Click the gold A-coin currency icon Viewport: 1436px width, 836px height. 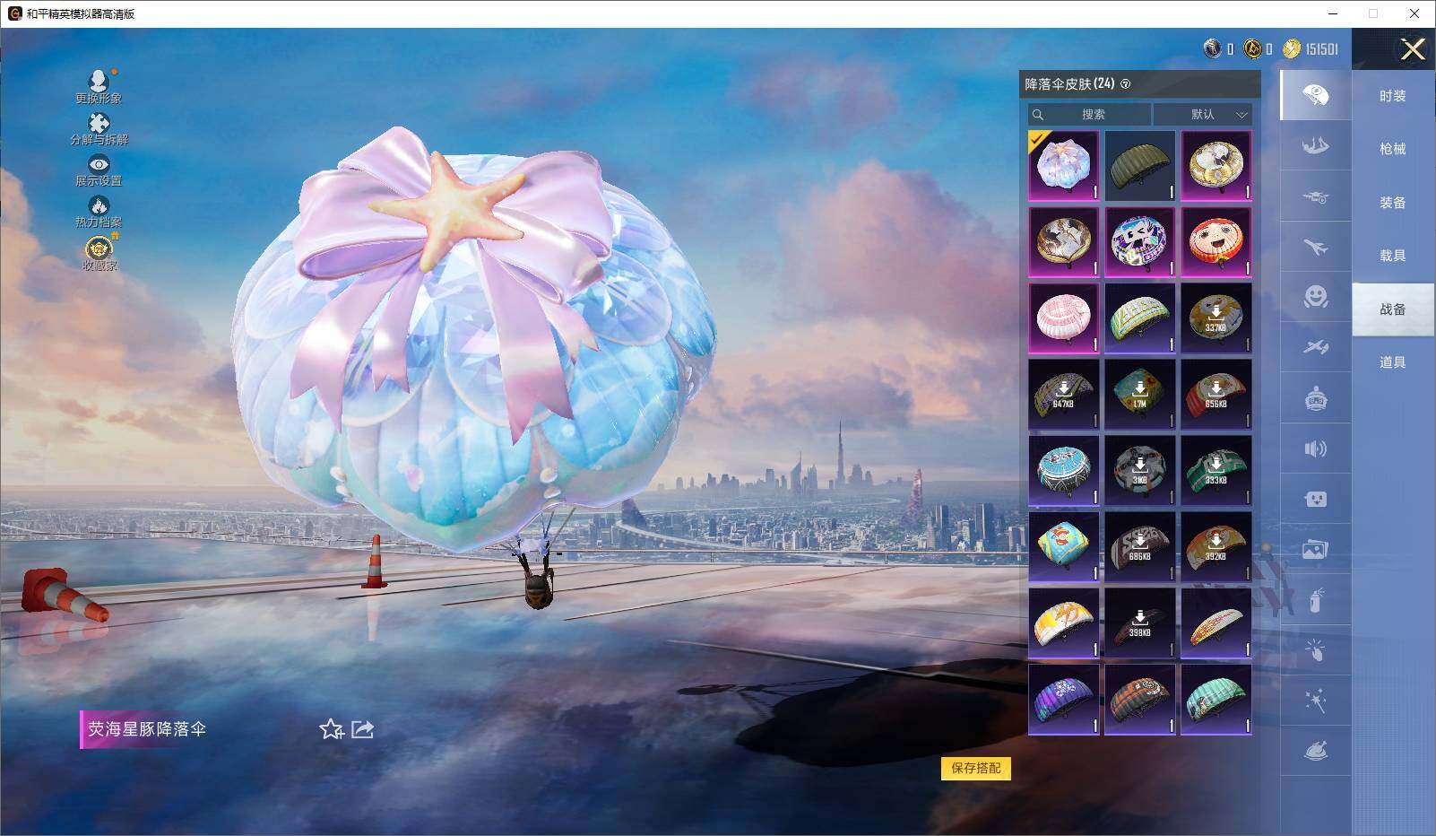[x=1253, y=48]
